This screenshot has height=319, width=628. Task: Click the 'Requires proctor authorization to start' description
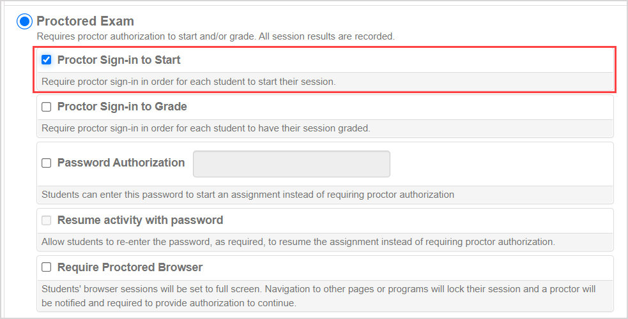click(x=215, y=37)
